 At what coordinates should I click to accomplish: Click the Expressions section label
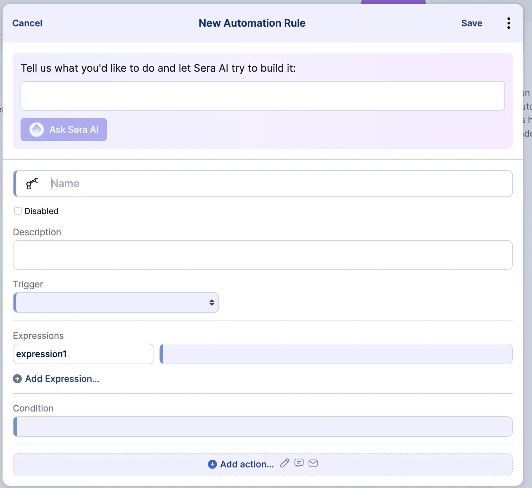tap(38, 336)
